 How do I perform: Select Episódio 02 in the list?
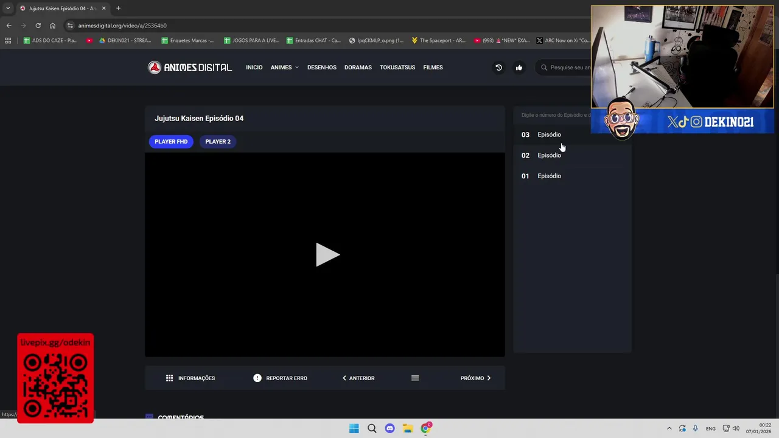[572, 155]
